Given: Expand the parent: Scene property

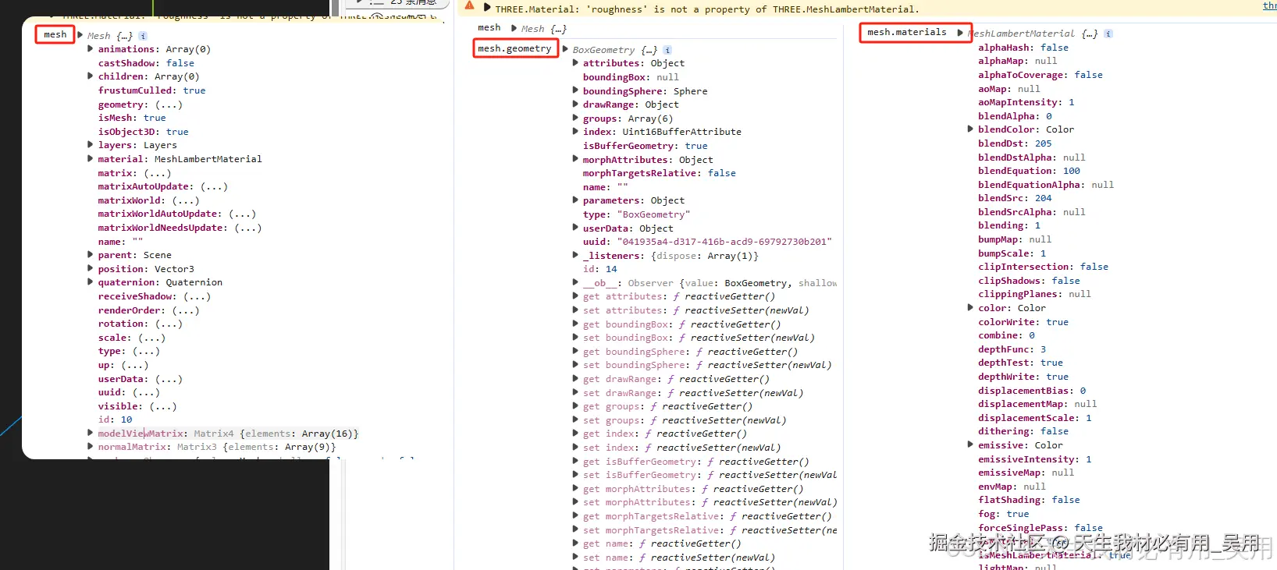Looking at the screenshot, I should pos(91,255).
